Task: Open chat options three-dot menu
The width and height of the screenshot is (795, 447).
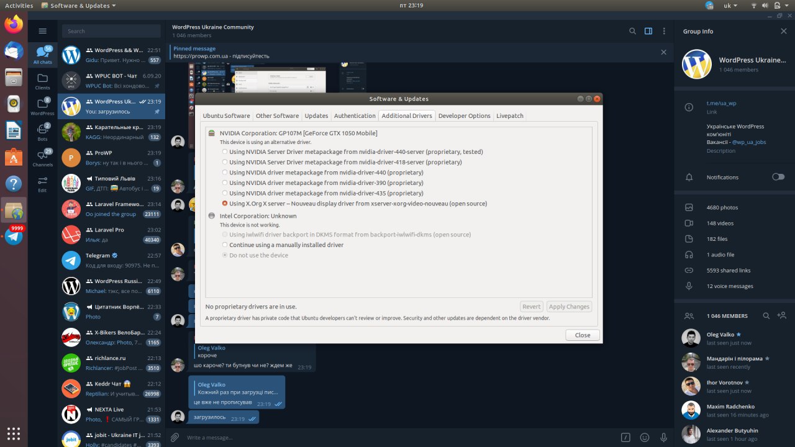Action: coord(664,31)
